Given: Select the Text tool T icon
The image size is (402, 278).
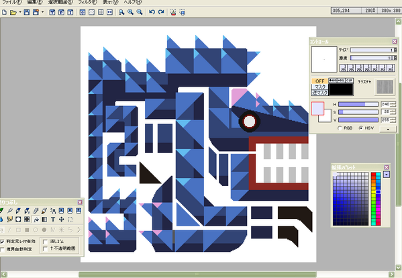Looking at the screenshot, I should tap(53, 220).
